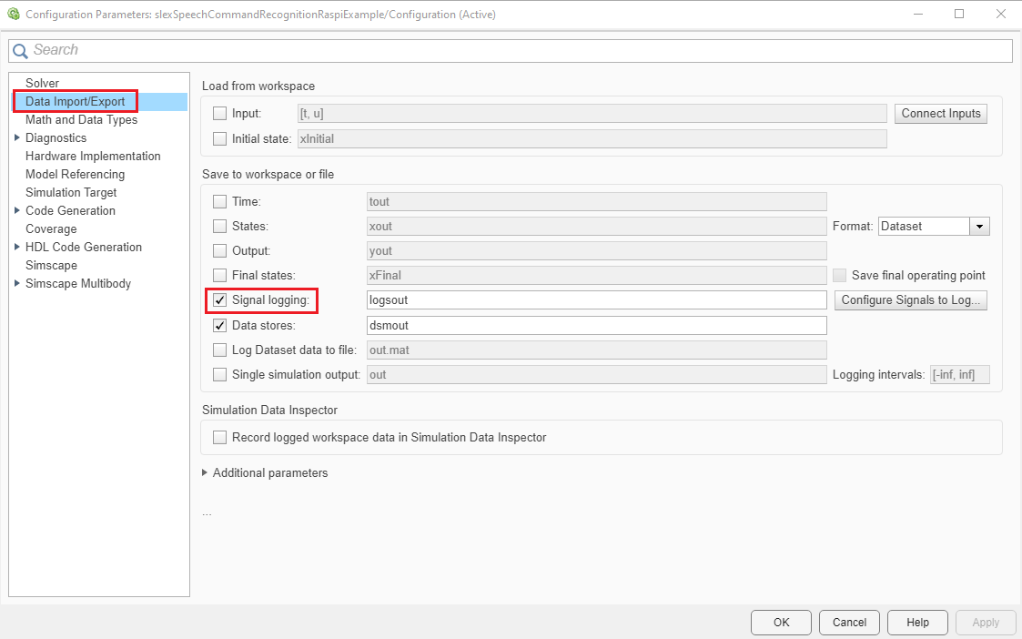Expand the Additional parameters section

point(205,473)
